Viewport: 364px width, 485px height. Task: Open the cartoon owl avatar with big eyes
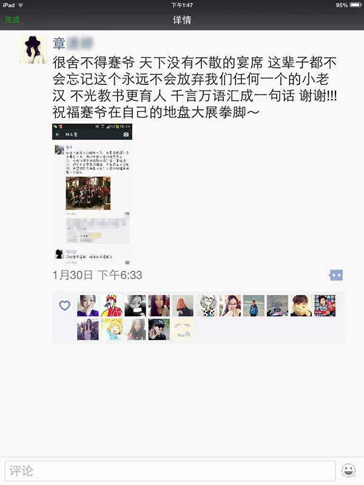[206, 306]
